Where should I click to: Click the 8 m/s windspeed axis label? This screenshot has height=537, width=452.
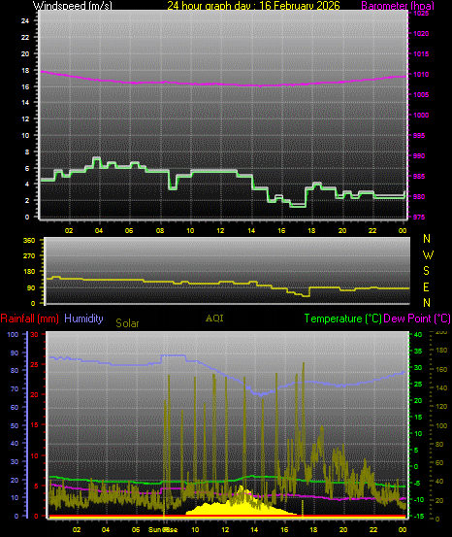tap(27, 151)
